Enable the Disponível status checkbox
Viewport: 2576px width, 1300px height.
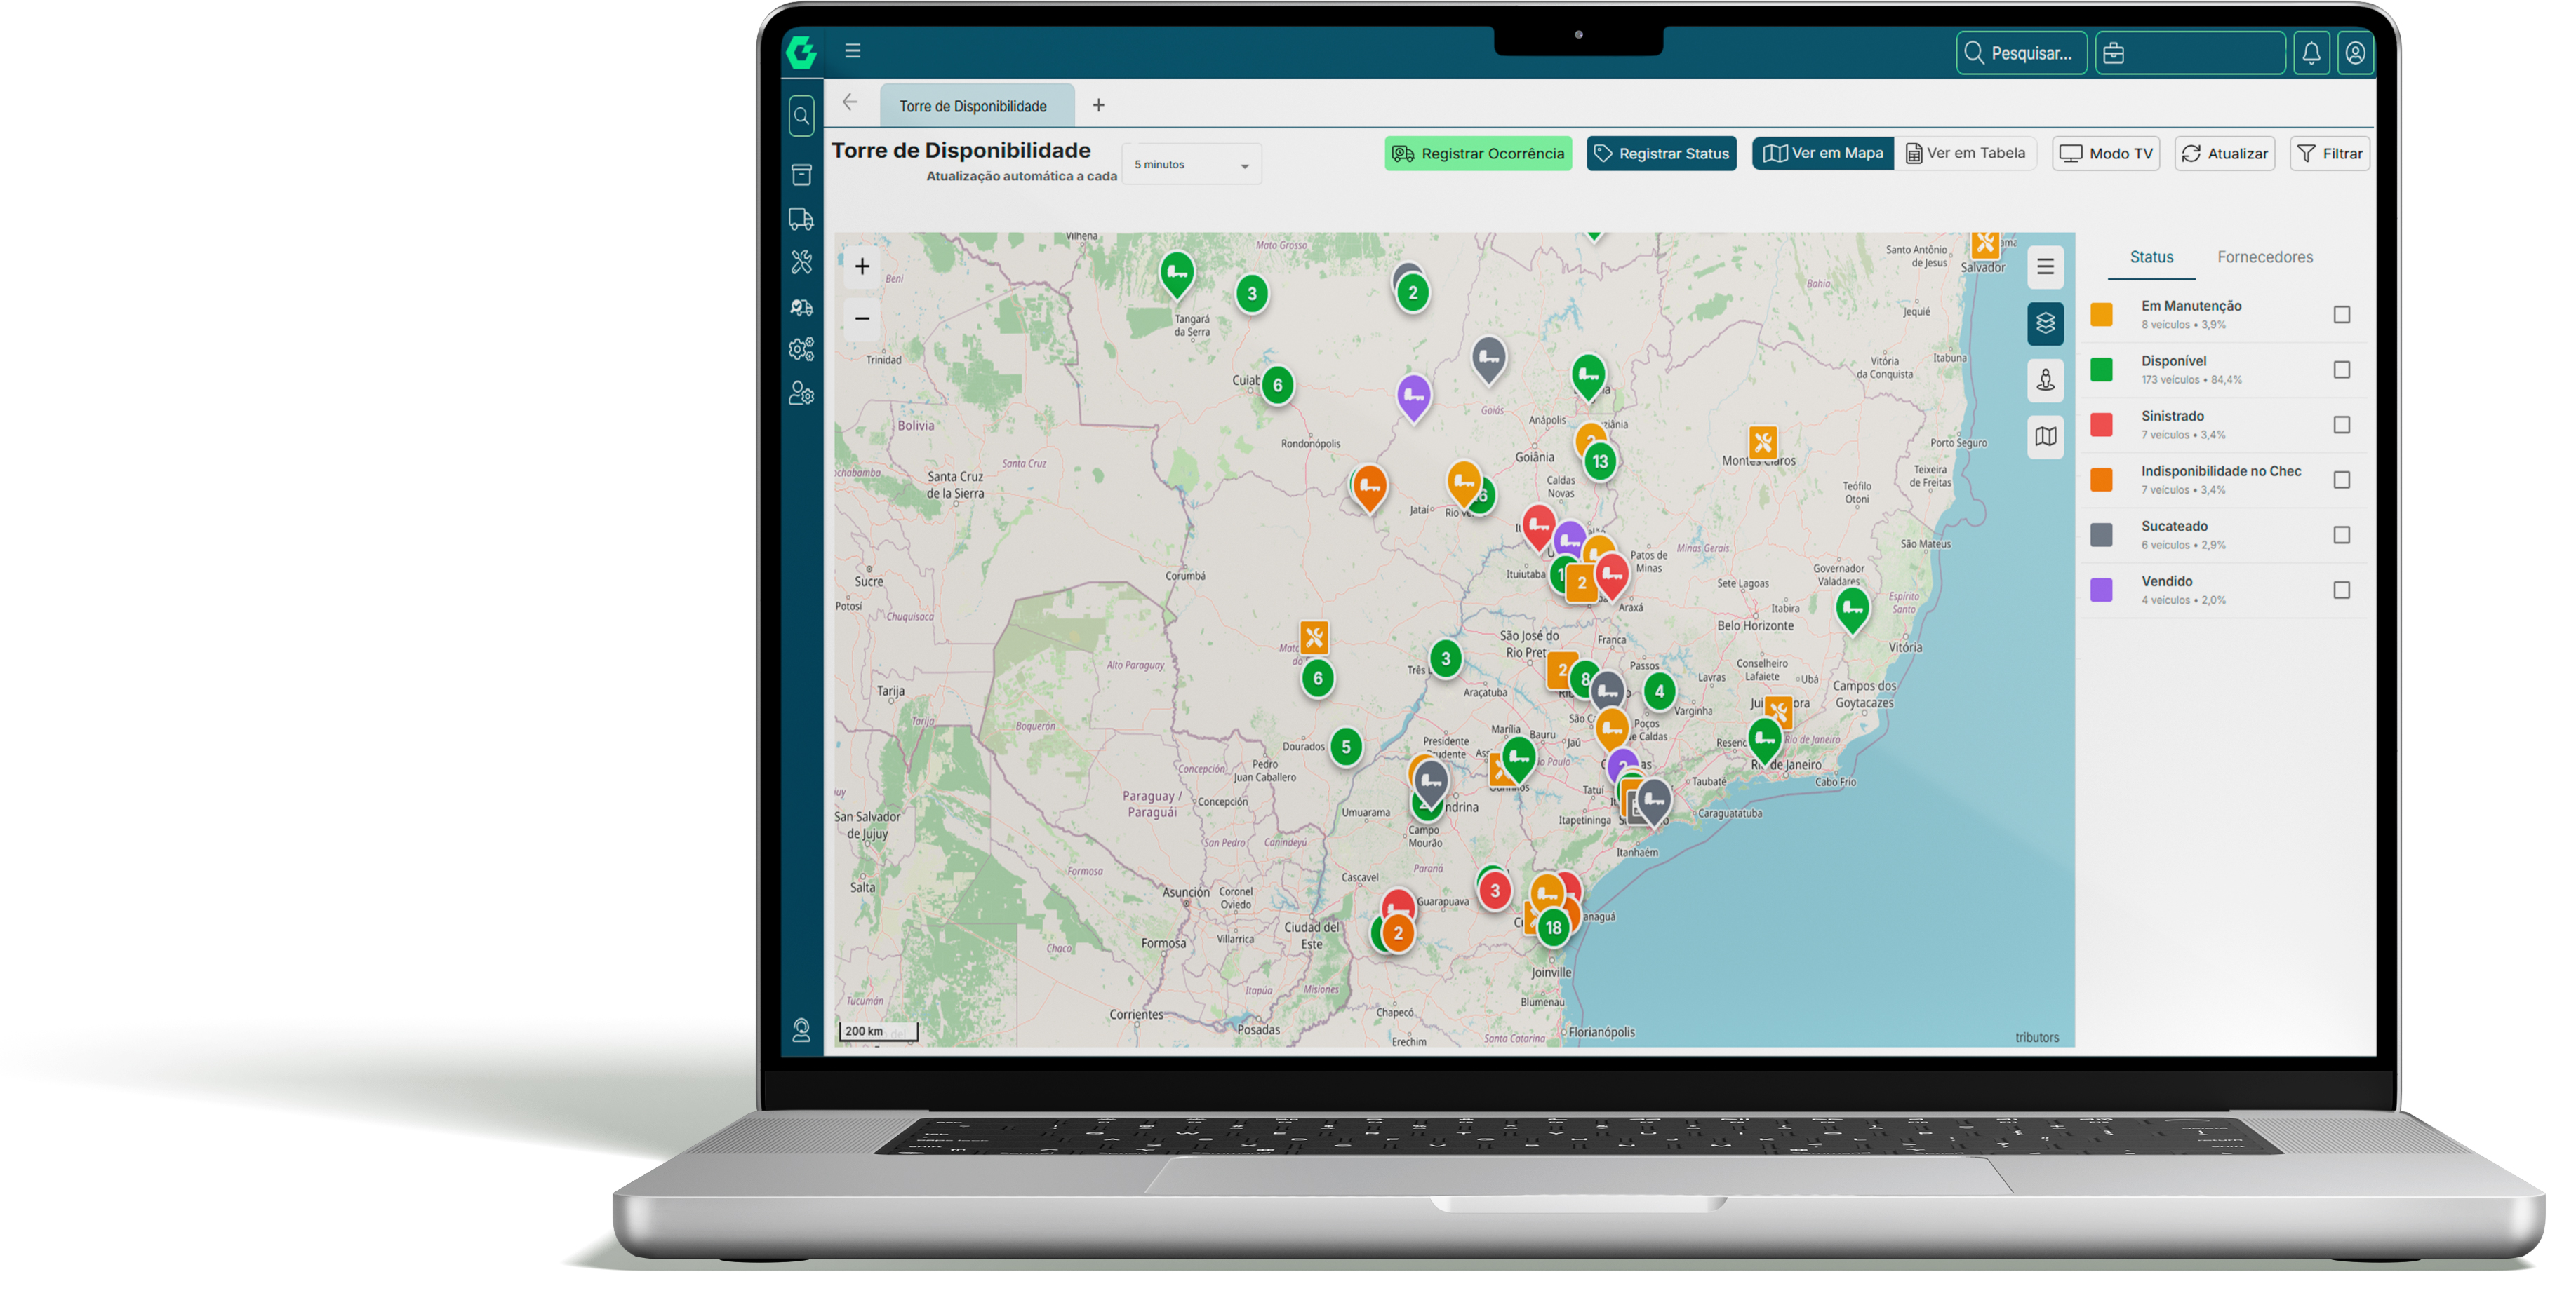(x=2341, y=370)
